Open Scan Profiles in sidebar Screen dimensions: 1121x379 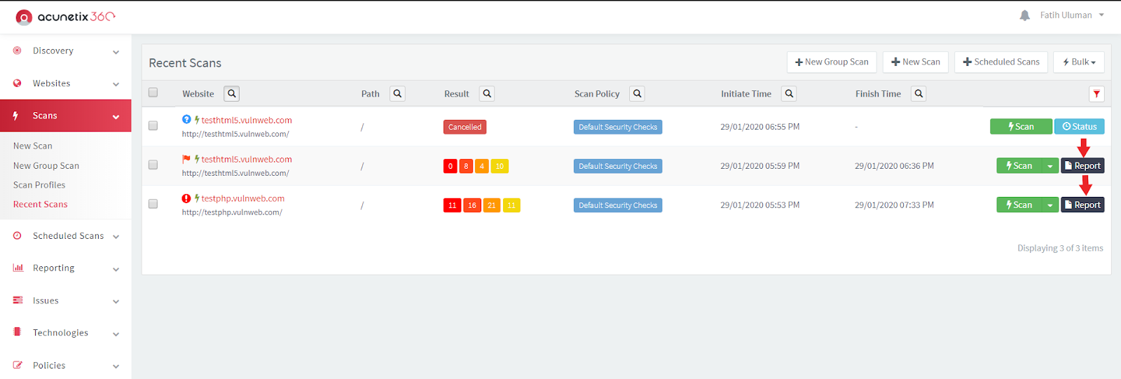click(39, 185)
